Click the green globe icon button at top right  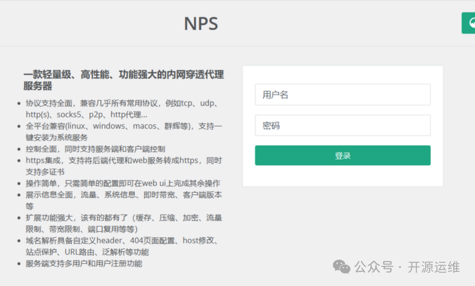[469, 23]
